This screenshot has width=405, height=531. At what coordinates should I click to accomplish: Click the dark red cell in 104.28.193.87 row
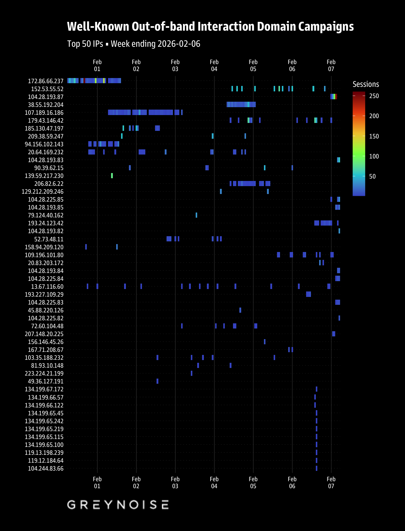(336, 97)
